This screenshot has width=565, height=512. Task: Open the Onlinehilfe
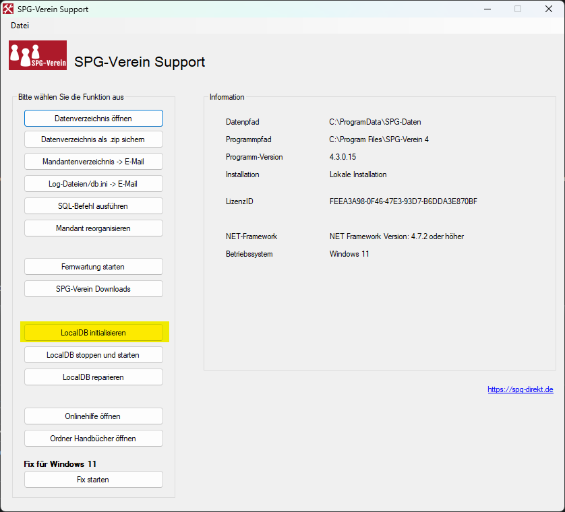pos(93,416)
